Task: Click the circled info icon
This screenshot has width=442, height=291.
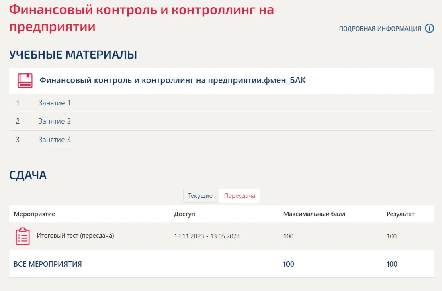Action: [x=429, y=28]
